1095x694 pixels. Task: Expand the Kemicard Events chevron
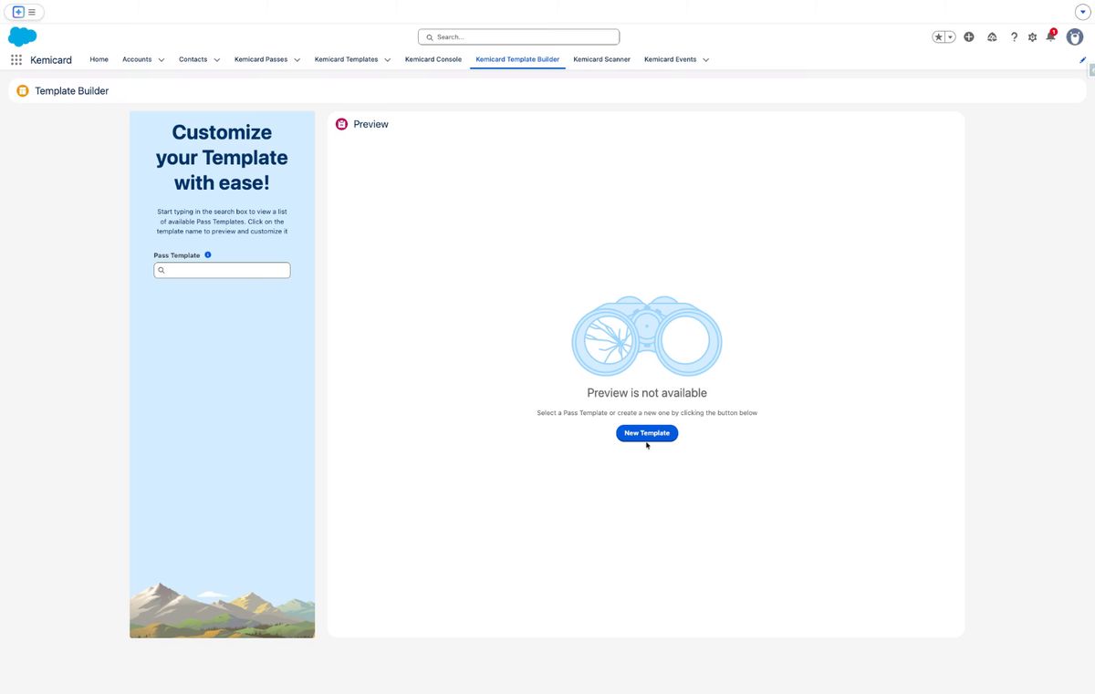706,60
